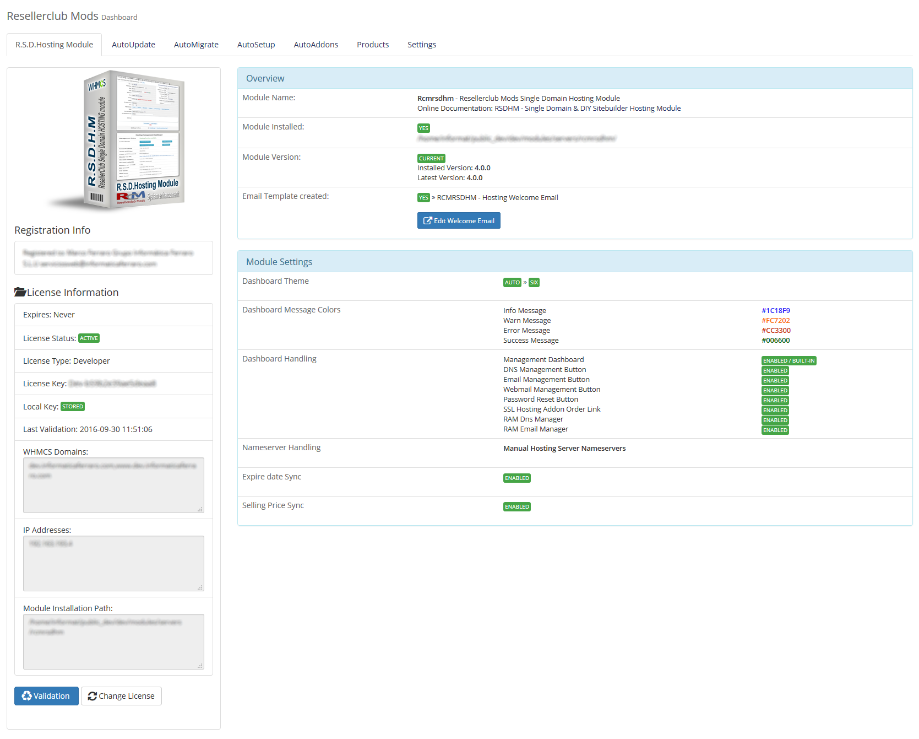Click the SIX dashboard theme badge
Screen dimensions: 919x739
pyautogui.click(x=534, y=282)
